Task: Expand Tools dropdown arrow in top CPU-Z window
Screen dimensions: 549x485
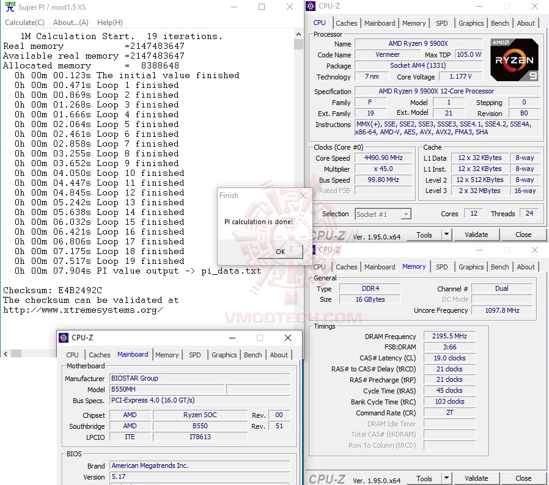Action: (446, 235)
